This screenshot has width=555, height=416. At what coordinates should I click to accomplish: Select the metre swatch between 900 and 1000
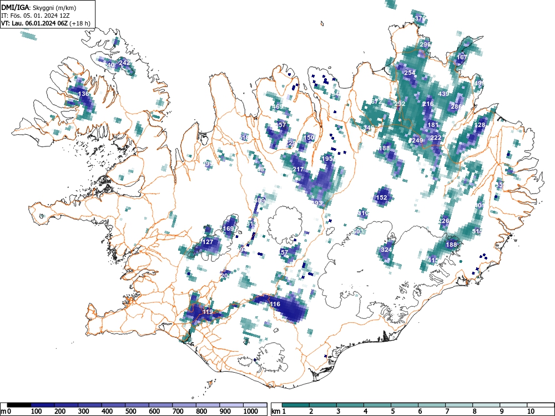[231, 405]
